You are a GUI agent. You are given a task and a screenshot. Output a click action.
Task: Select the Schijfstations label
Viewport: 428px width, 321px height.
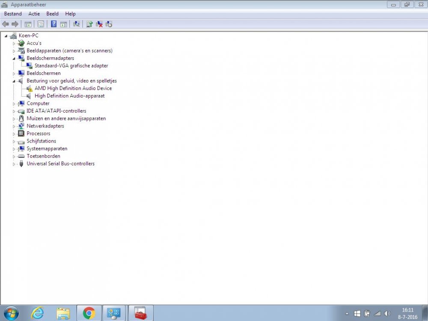point(41,141)
